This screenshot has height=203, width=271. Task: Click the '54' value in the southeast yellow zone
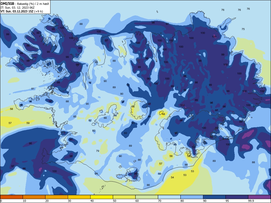[172, 178]
